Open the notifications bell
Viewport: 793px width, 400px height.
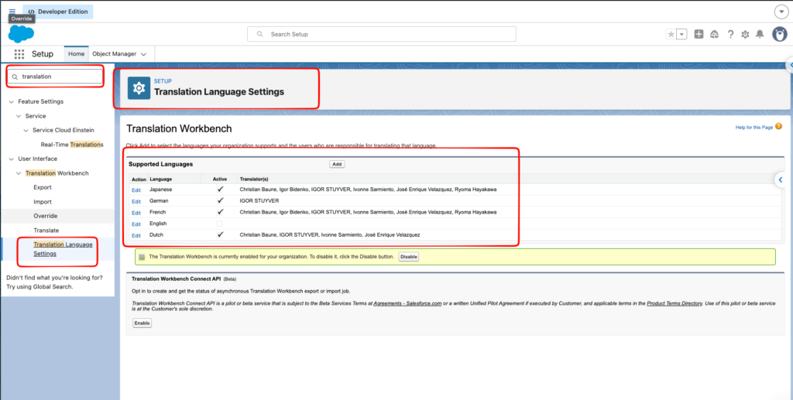(x=760, y=34)
